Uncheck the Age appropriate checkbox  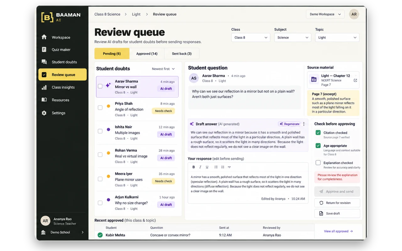click(x=318, y=146)
